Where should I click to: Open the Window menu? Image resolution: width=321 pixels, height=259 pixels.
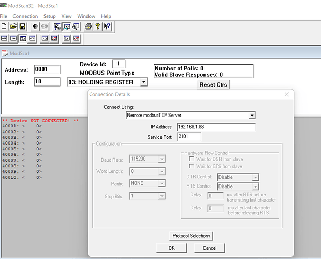[86, 16]
